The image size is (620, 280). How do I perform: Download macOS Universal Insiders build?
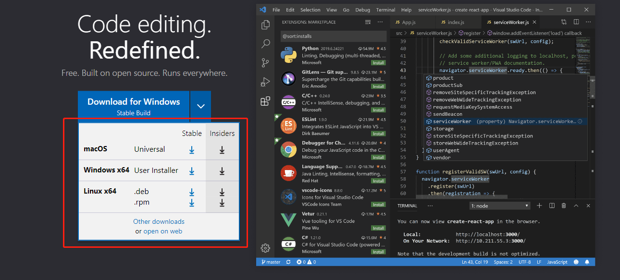(x=222, y=150)
